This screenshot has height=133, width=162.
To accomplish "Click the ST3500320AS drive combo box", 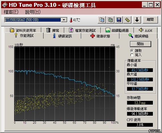I will pos(36,20).
